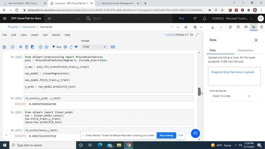Share the notebook
This screenshot has width=265, height=149.
185,27
